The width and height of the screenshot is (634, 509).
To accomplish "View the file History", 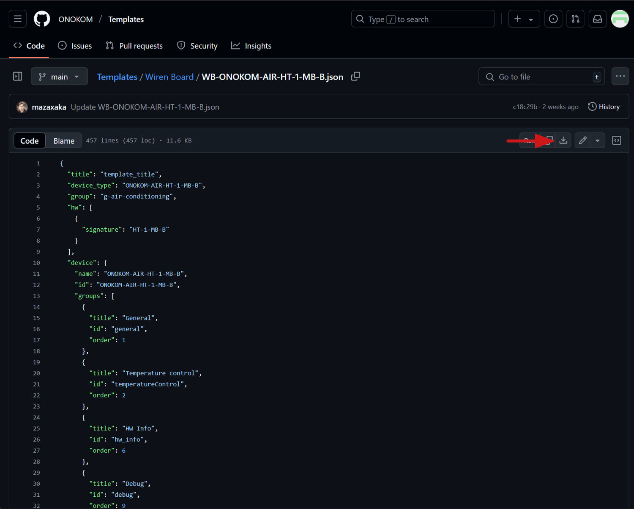I will (x=604, y=107).
